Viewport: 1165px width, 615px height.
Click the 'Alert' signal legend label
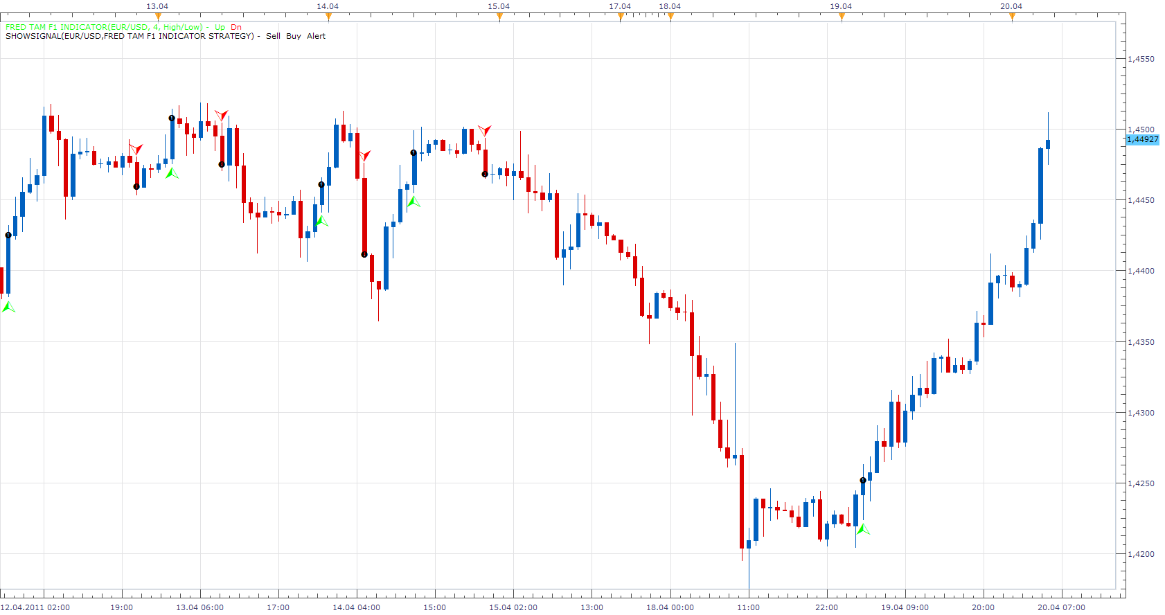(x=316, y=36)
